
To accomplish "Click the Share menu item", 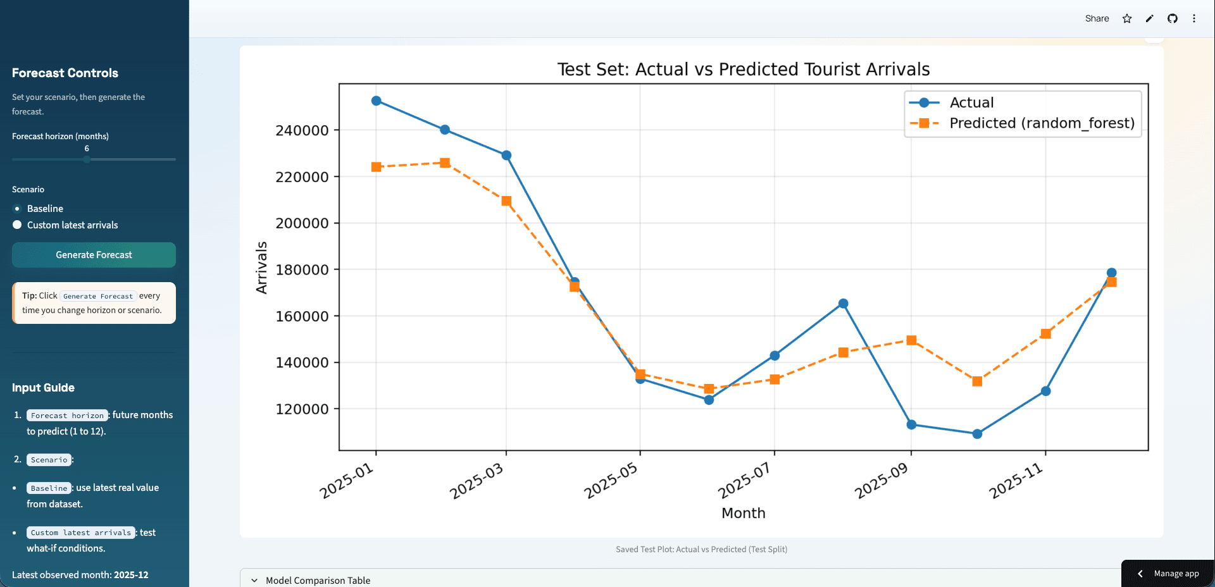I will pos(1097,18).
